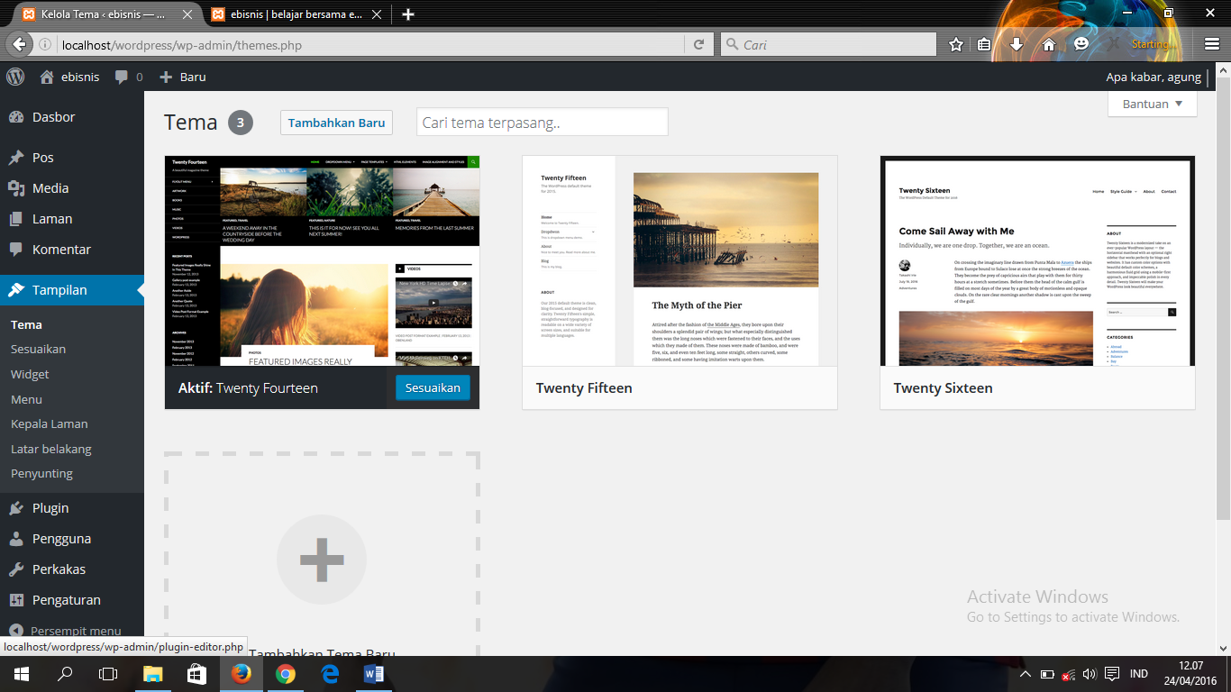Viewport: 1231px width, 692px height.
Task: Open Microsoft Edge from taskbar
Action: pyautogui.click(x=329, y=673)
